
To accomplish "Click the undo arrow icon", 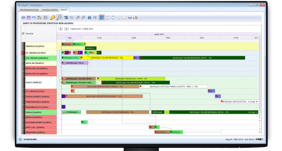I will [x=34, y=18].
